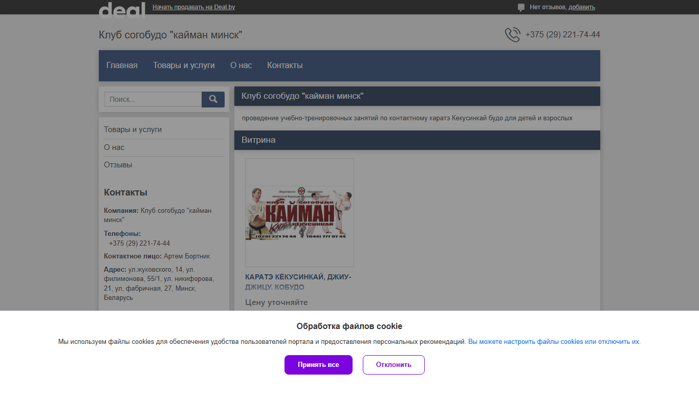Open 'Начать продавать на Deal.by' link
Viewport: 699px width, 393px height.
(194, 7)
